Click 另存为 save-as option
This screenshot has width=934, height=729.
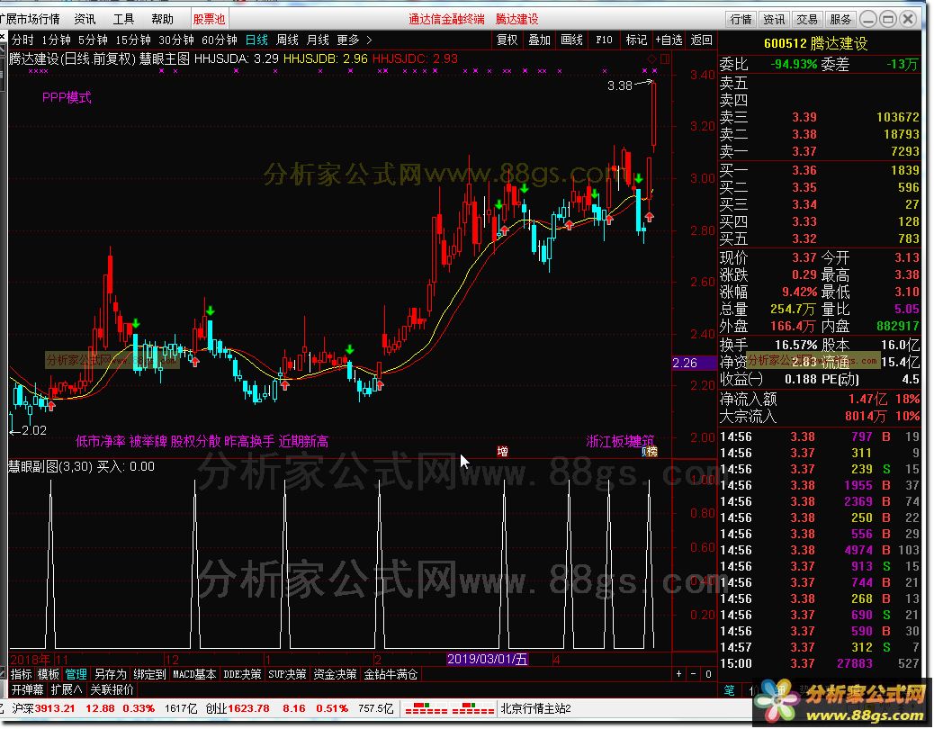click(x=110, y=674)
